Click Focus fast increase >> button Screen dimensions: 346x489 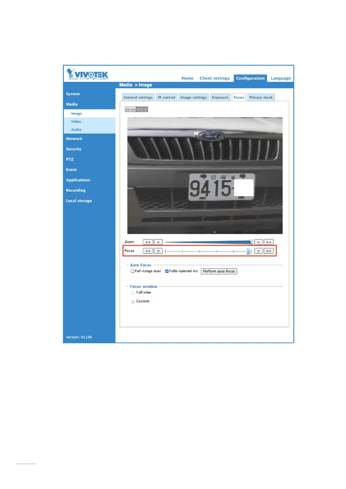(269, 251)
